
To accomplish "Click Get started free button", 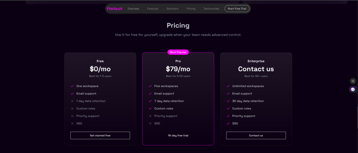I will pyautogui.click(x=100, y=135).
